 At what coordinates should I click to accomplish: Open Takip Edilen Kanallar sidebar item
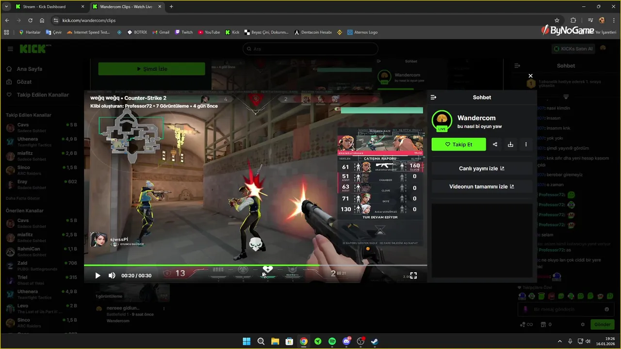[38, 95]
